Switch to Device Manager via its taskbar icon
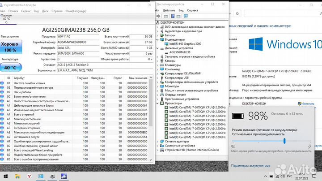Viewport: 322px width, 181px height. click(52, 177)
